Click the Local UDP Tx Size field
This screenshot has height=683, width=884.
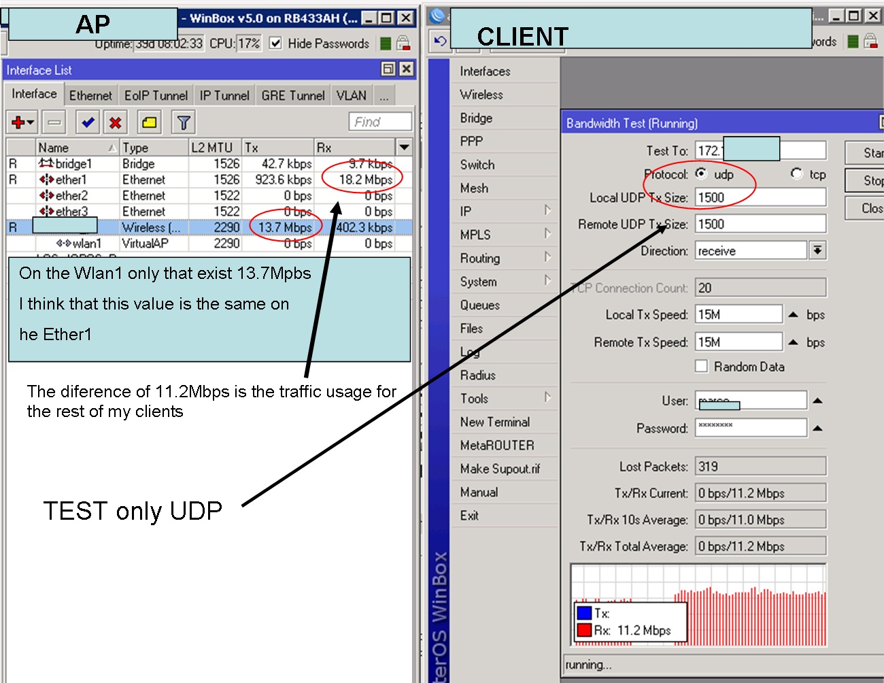[x=760, y=197]
